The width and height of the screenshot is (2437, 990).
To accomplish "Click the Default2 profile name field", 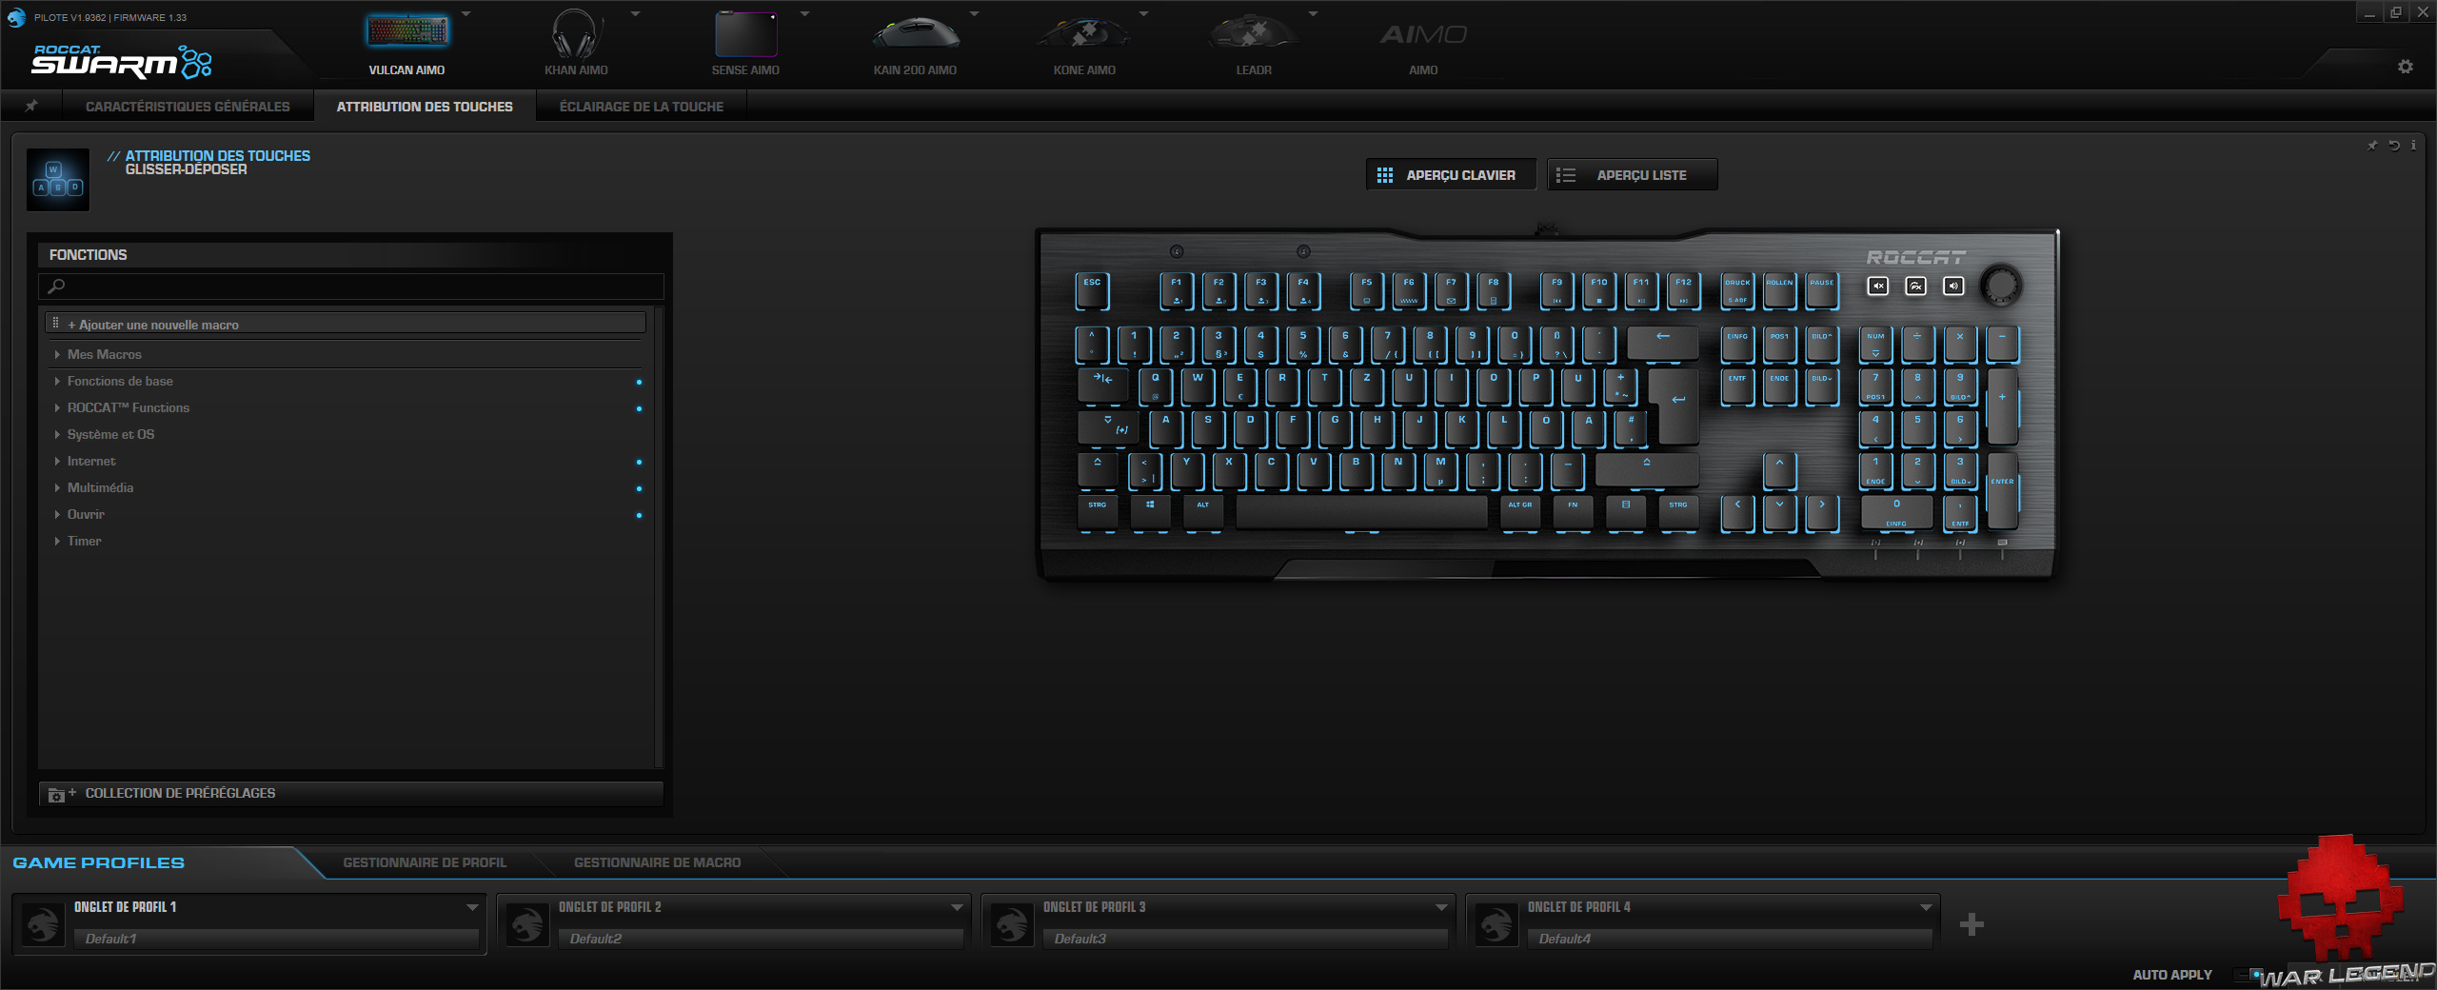I will pyautogui.click(x=761, y=939).
